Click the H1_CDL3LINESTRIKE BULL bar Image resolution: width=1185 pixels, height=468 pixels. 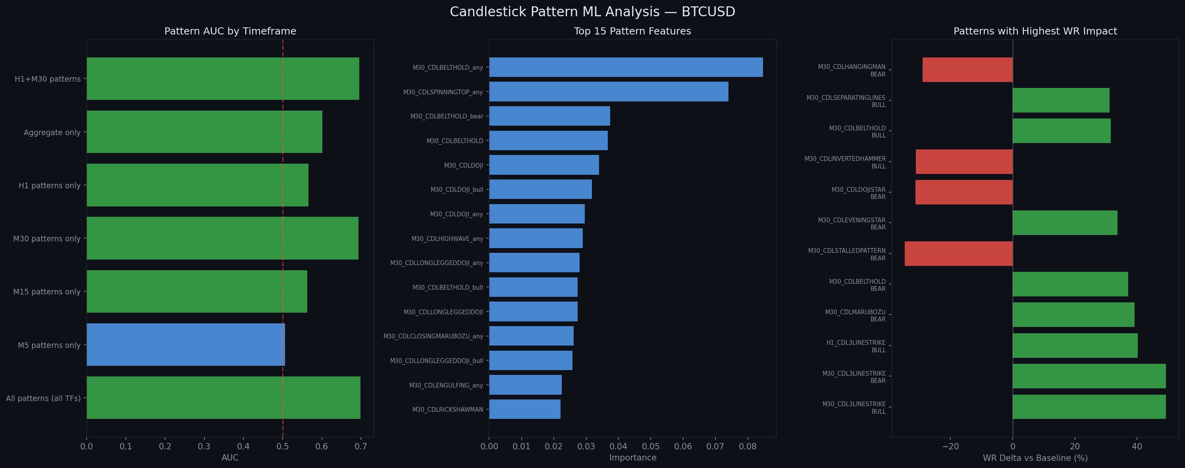click(x=1075, y=346)
